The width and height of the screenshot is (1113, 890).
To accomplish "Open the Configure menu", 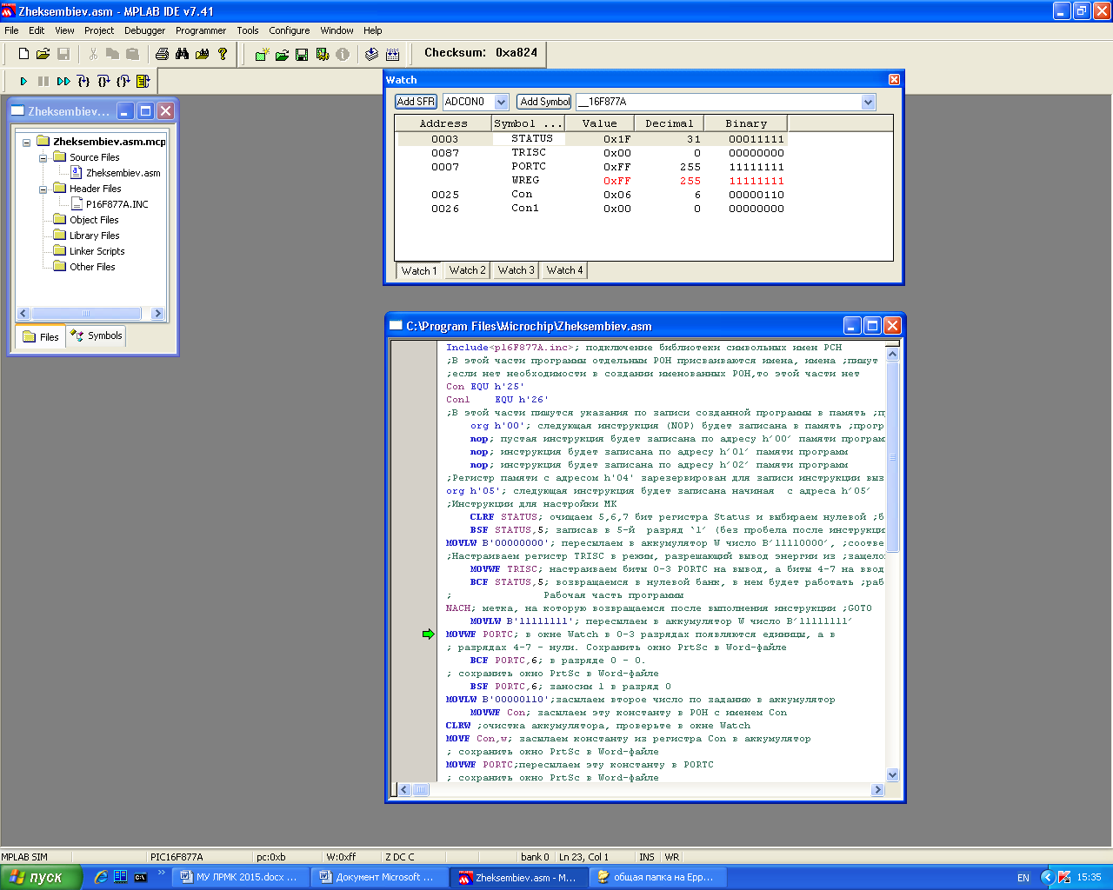I will click(x=289, y=30).
